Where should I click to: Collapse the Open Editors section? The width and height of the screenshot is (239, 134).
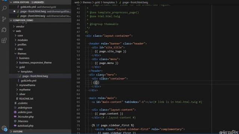point(11,2)
